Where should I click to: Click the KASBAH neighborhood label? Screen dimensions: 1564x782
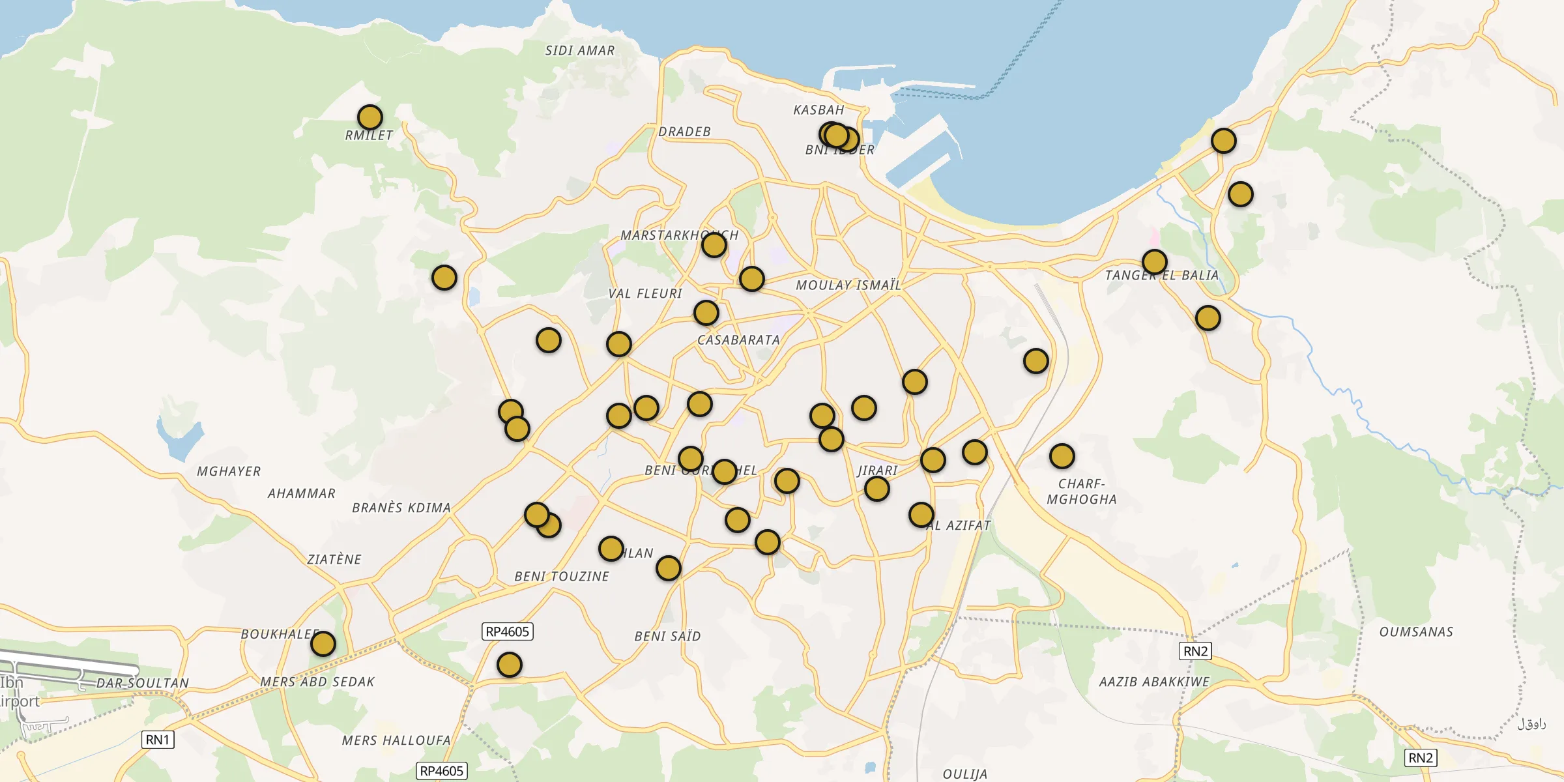tap(818, 110)
